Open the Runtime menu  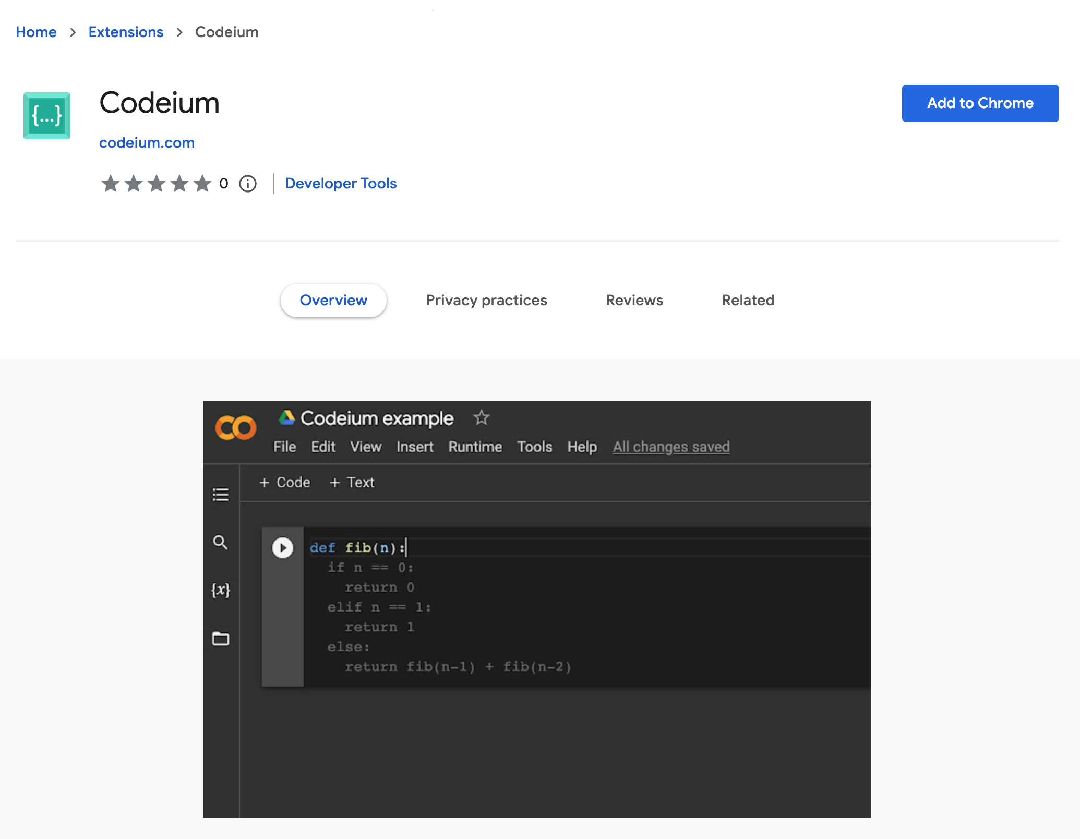(474, 447)
